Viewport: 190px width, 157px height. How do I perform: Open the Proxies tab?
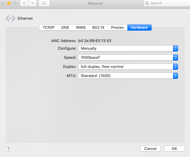tap(117, 28)
